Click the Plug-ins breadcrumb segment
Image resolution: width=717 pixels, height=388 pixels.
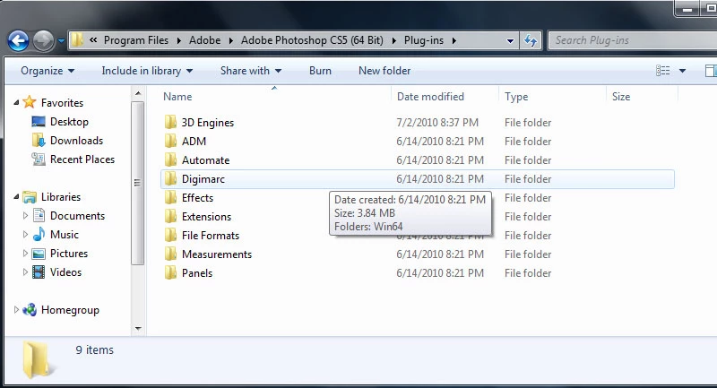point(423,40)
